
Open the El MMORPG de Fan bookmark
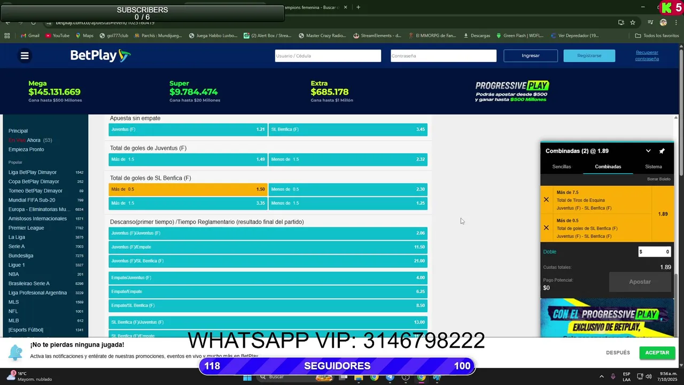(432, 36)
